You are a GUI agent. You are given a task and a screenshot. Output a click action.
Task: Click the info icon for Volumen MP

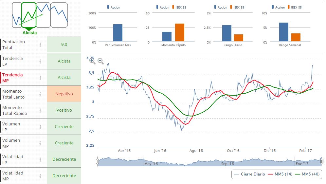pos(40,143)
